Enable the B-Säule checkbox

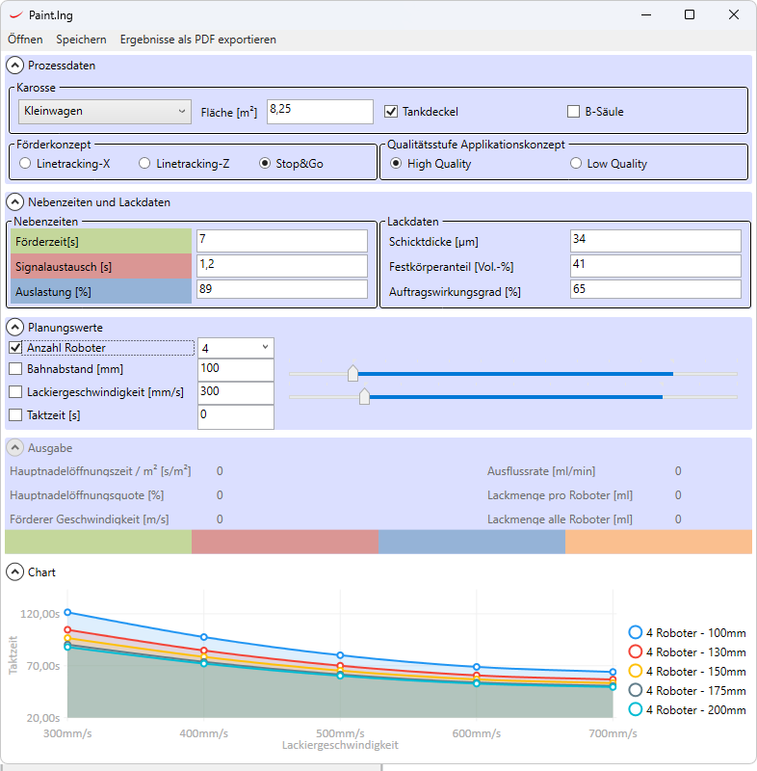click(x=574, y=111)
